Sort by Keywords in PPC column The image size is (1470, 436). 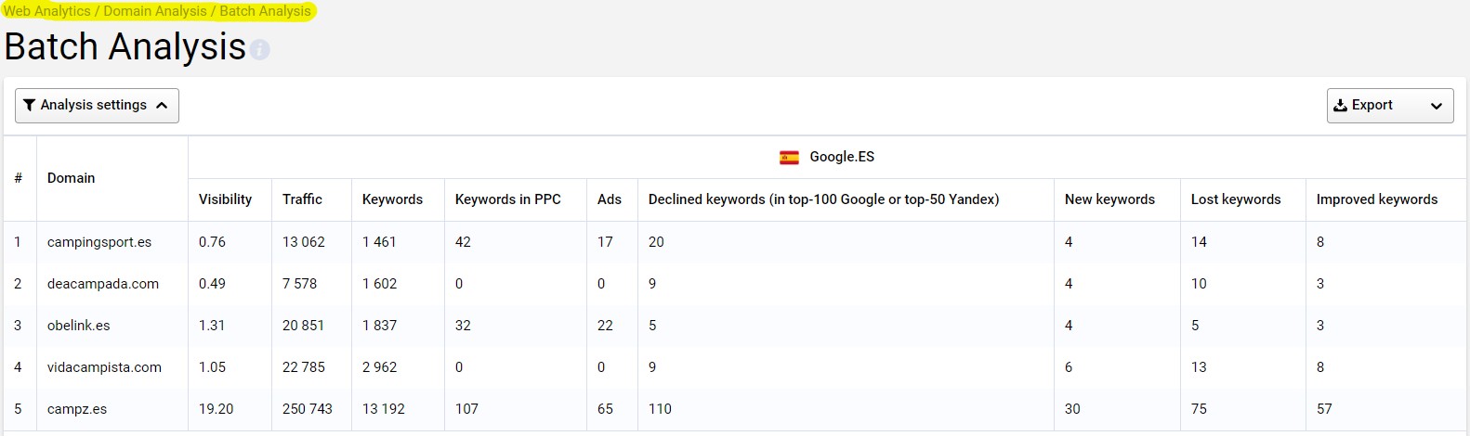(x=507, y=199)
